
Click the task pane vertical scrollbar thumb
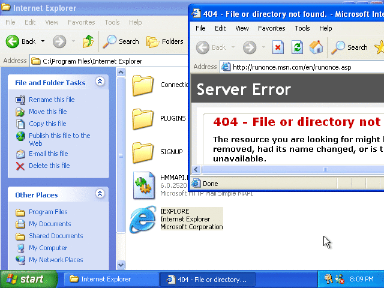point(121,155)
